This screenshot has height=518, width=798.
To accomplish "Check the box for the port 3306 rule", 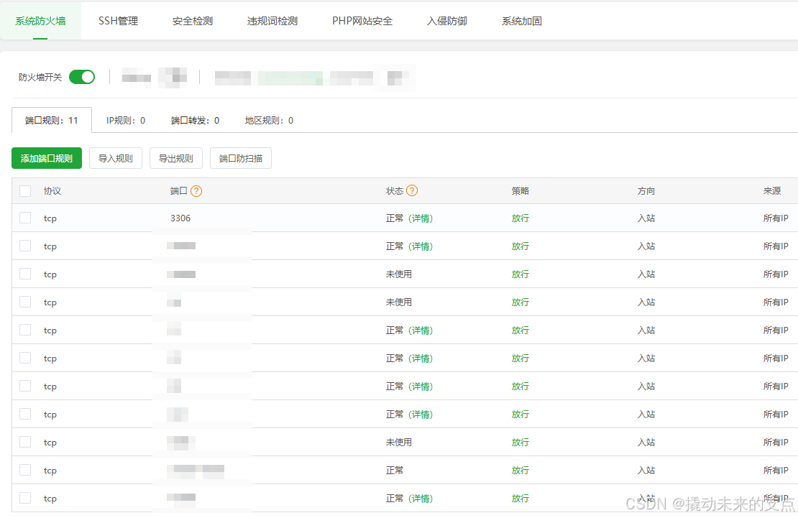I will 25,218.
